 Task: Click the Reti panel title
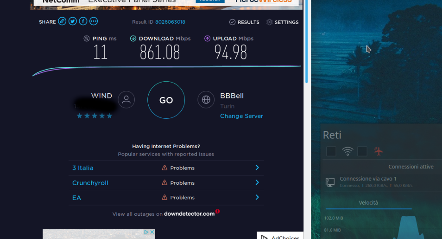pyautogui.click(x=332, y=135)
